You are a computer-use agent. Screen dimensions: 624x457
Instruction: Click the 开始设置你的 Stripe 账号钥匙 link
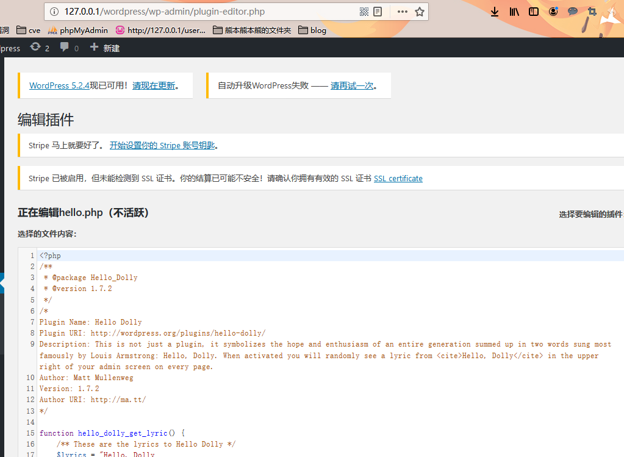pos(162,146)
